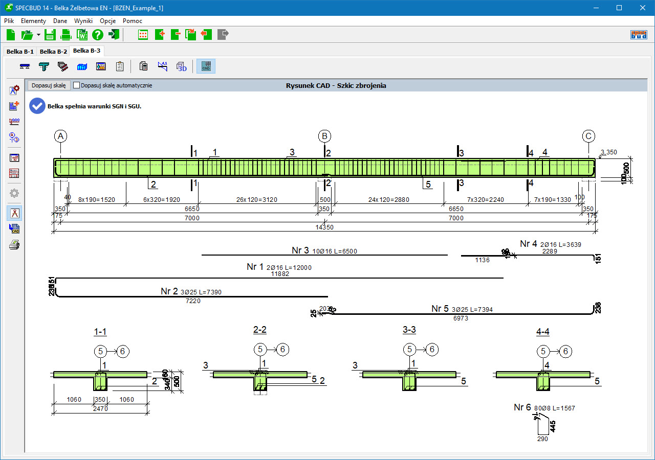Click the remove element minus icon
655x460 pixels.
[x=176, y=35]
